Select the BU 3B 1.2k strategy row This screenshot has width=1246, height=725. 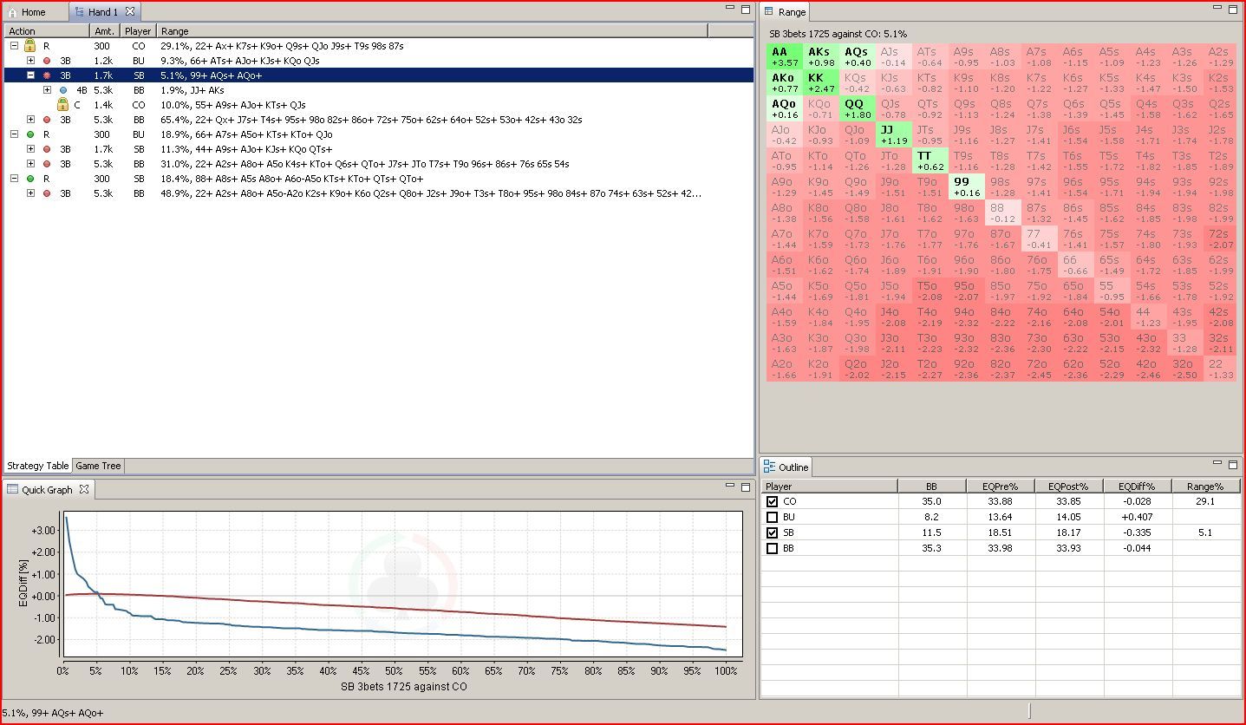click(x=378, y=61)
